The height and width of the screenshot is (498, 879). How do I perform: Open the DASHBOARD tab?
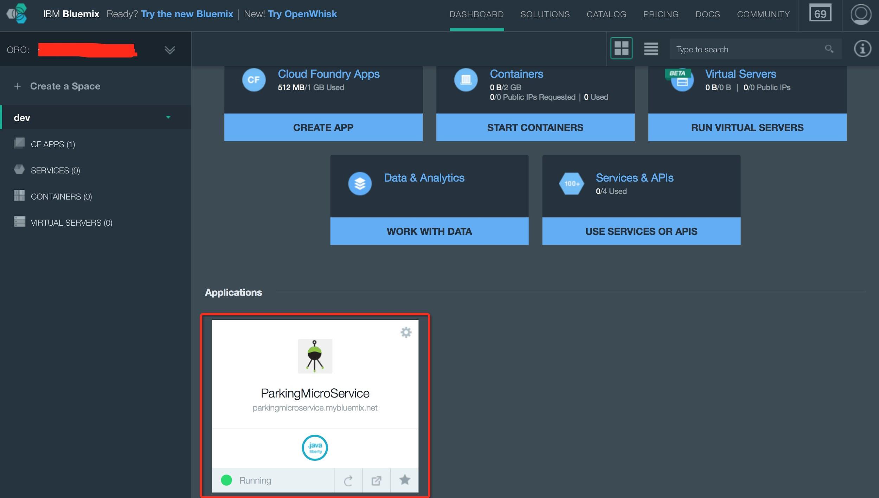(x=476, y=14)
